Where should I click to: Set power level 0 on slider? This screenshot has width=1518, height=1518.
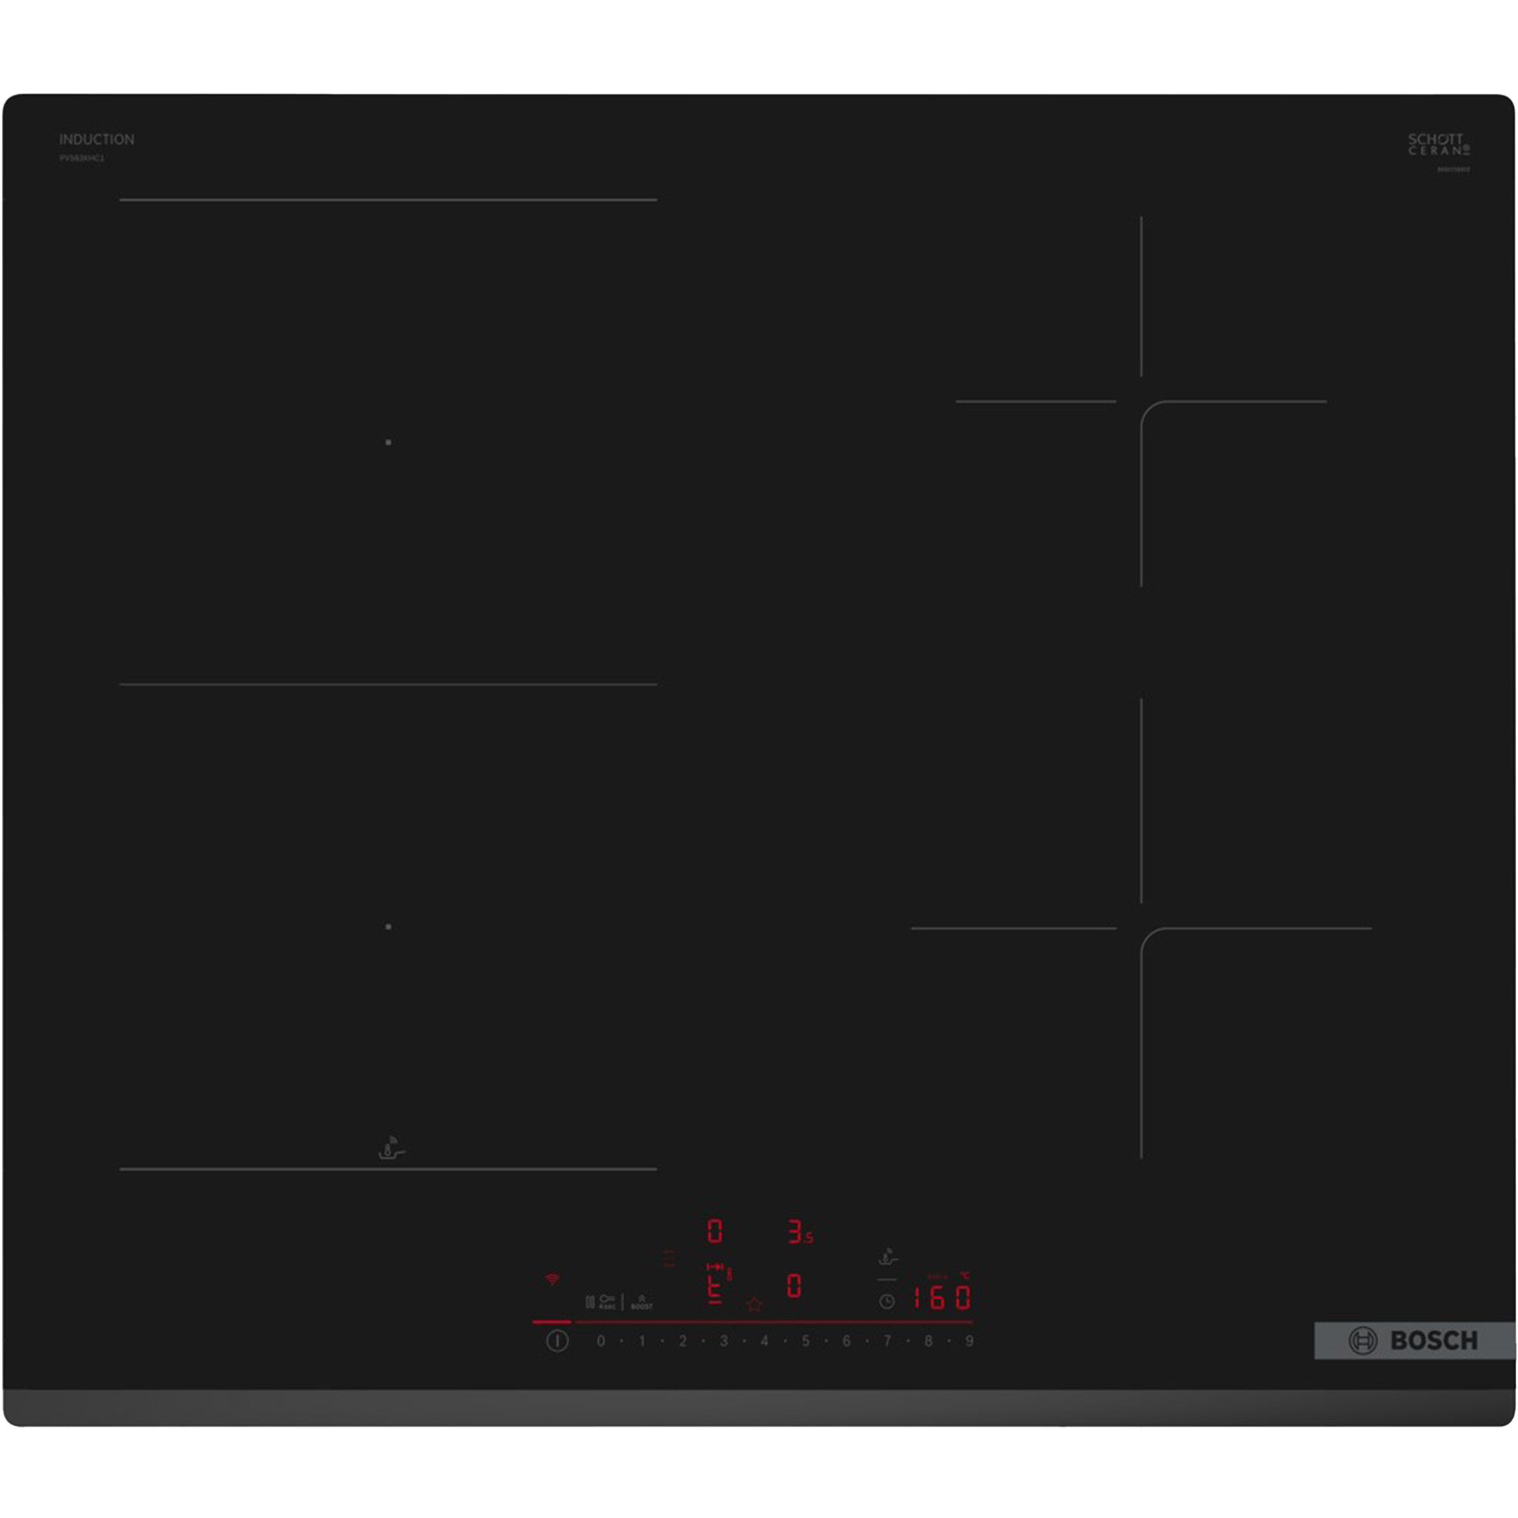(x=601, y=1341)
